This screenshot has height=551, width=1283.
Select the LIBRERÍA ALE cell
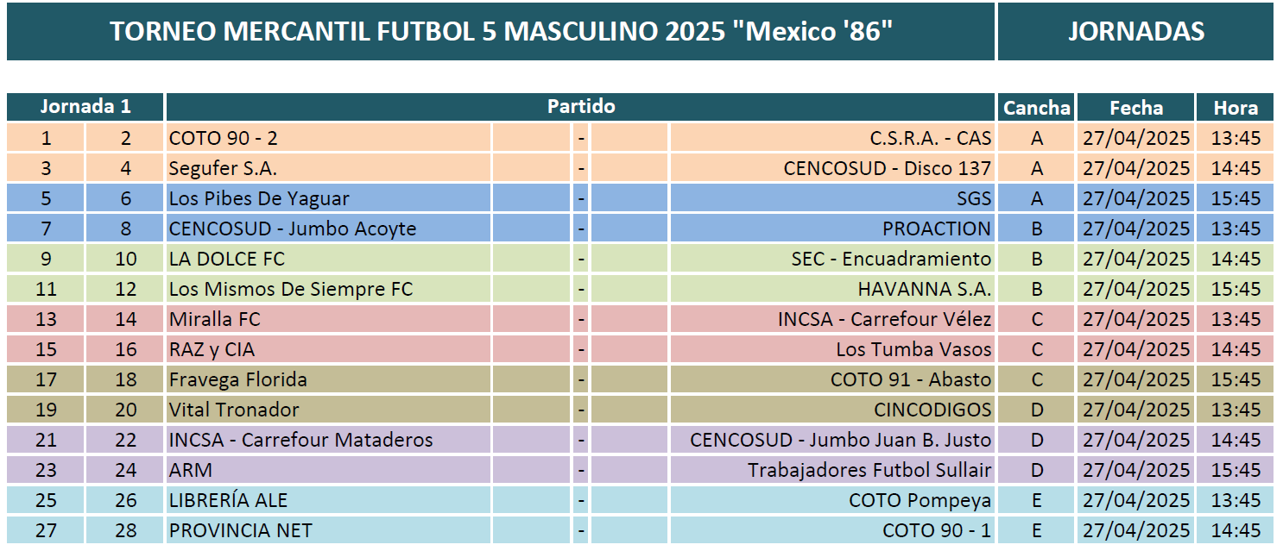[x=328, y=500]
